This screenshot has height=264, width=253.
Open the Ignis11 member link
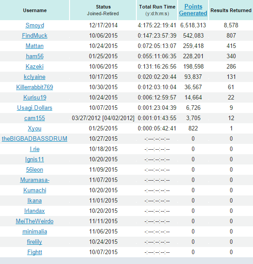[x=35, y=159]
